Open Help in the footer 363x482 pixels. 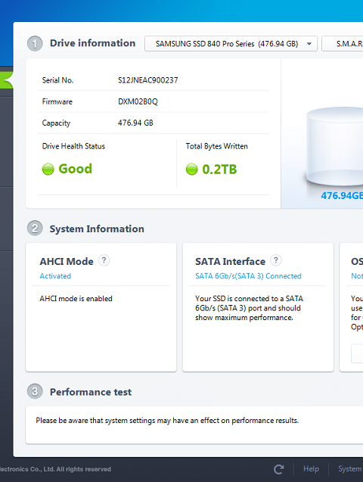point(311,469)
